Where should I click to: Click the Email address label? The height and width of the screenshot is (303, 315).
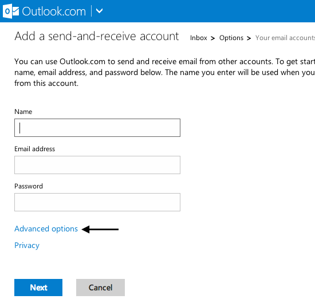[x=34, y=149]
